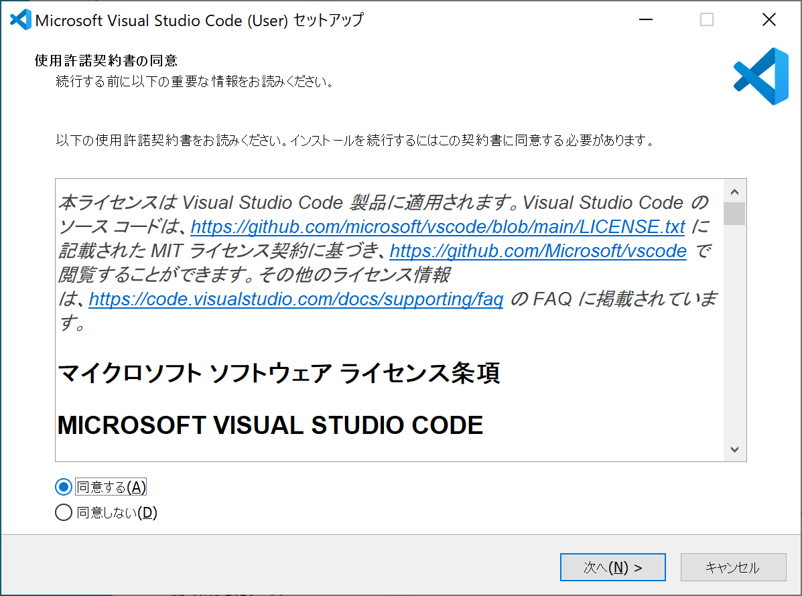Open the github.com/Microsoft/vscode link
802x596 pixels.
click(538, 250)
